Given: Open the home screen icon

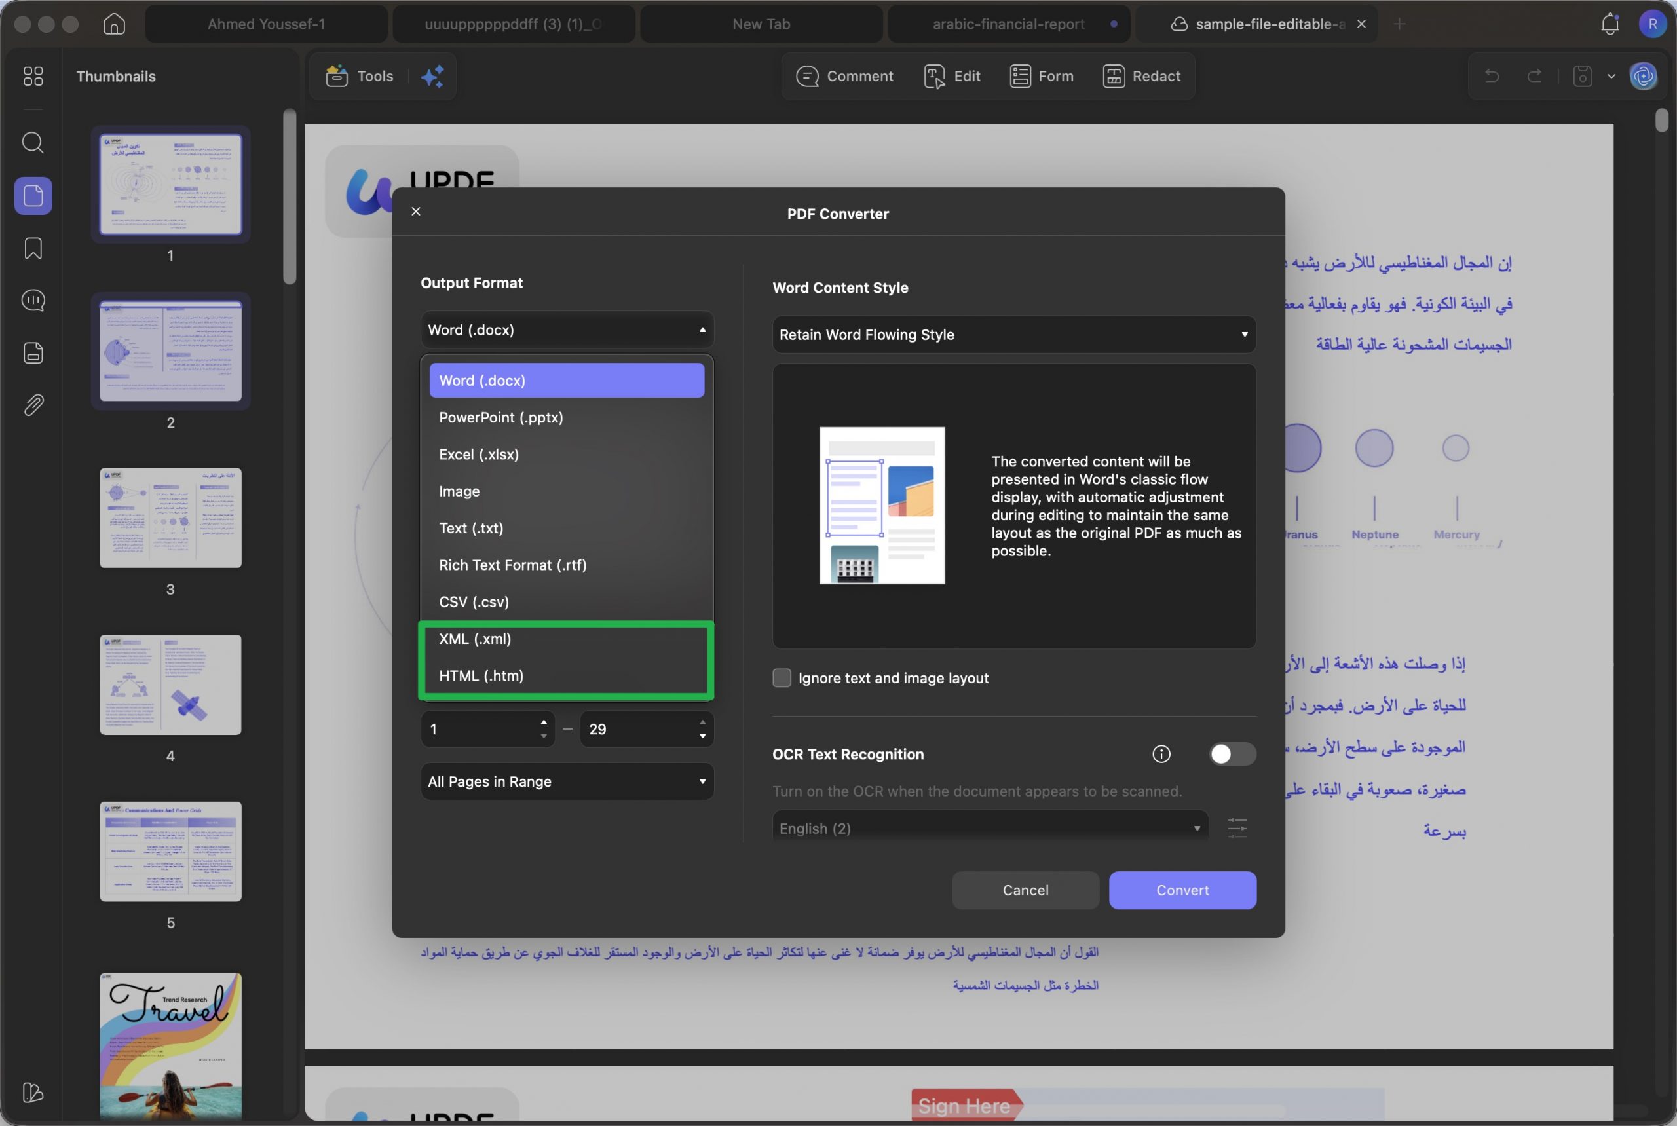Looking at the screenshot, I should (113, 24).
